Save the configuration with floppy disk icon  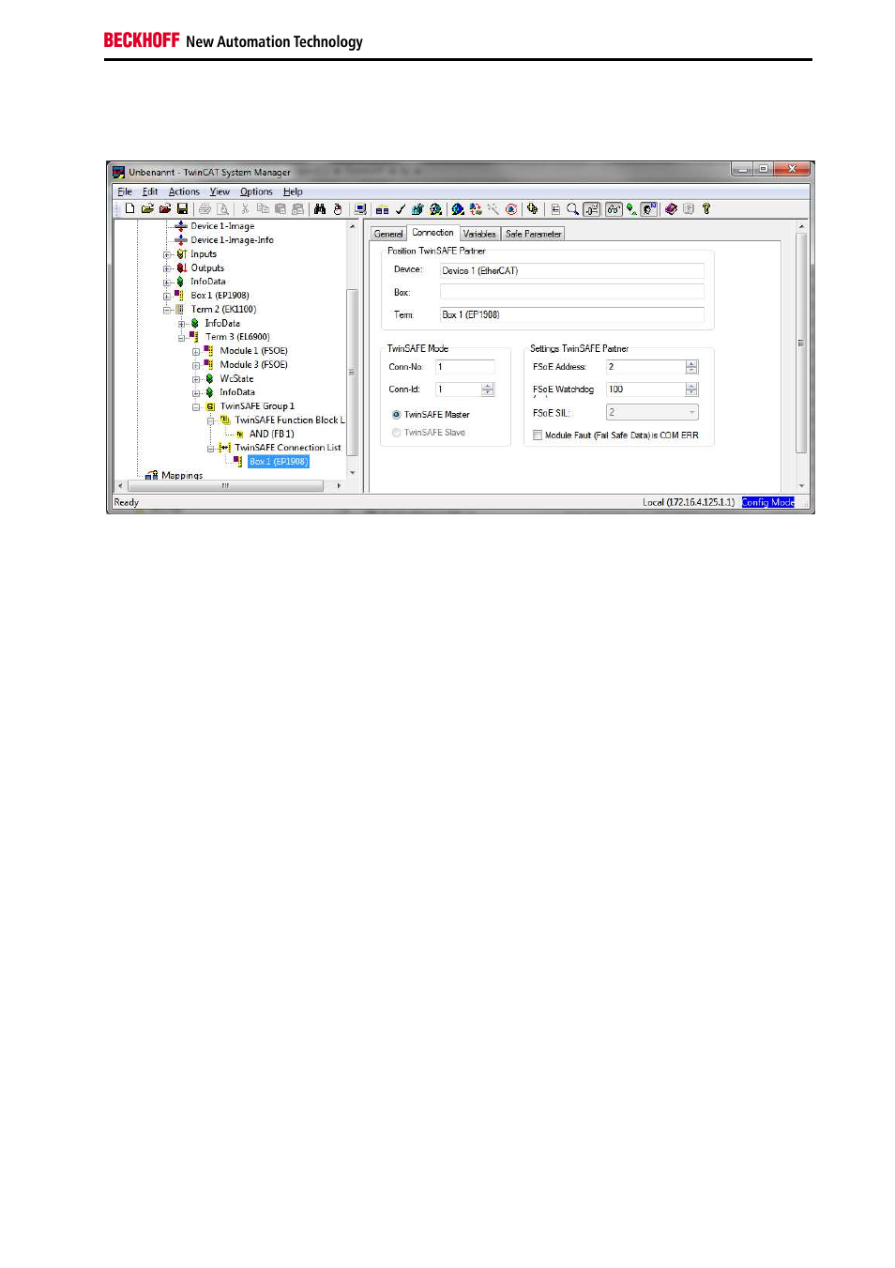click(x=183, y=209)
